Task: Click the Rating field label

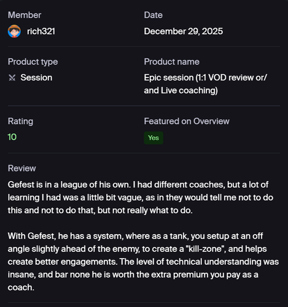Action: tap(20, 121)
